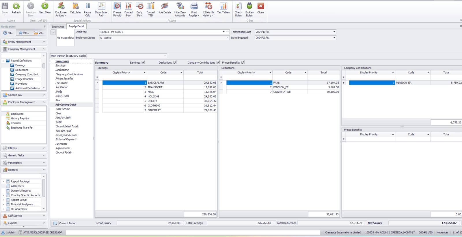Image resolution: width=462 pixels, height=237 pixels.
Task: Select Net Pay Split section
Action: [63, 118]
